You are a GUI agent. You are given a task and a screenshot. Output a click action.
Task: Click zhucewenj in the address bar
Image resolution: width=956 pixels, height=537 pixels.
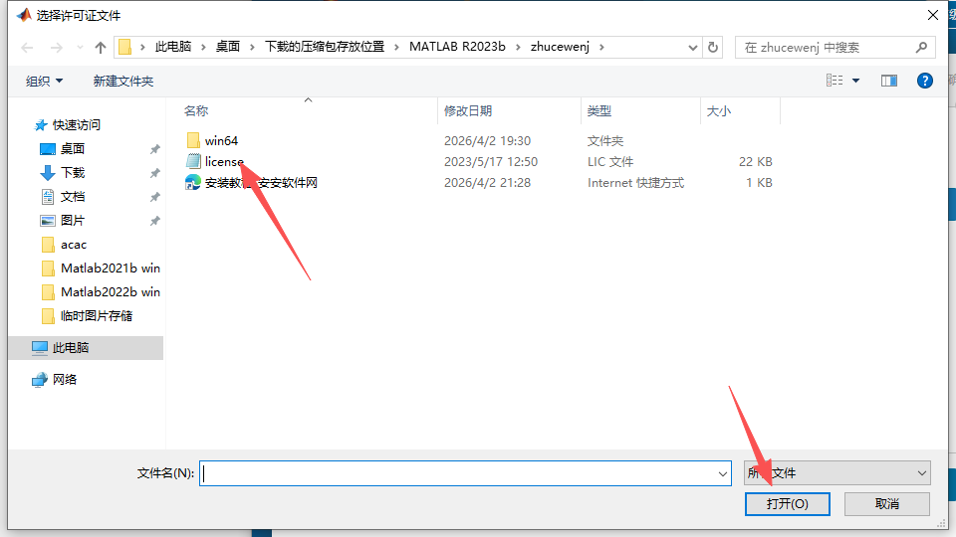pos(560,47)
